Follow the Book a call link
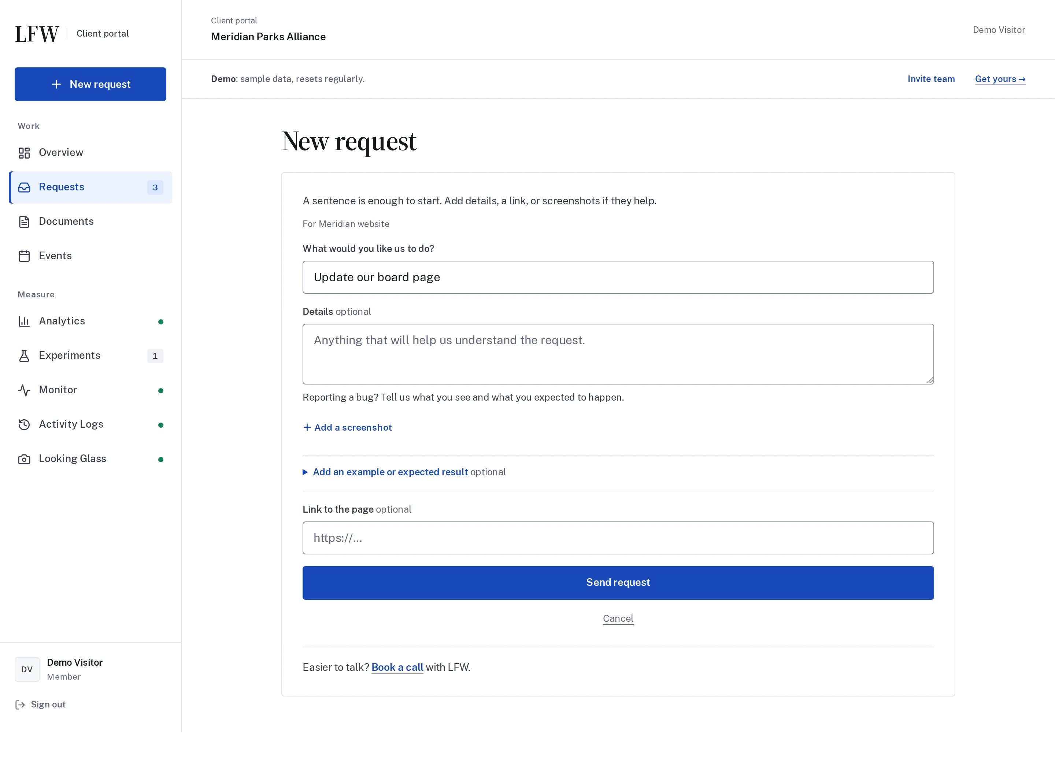Screen dimensions: 1055x758 click(397, 667)
